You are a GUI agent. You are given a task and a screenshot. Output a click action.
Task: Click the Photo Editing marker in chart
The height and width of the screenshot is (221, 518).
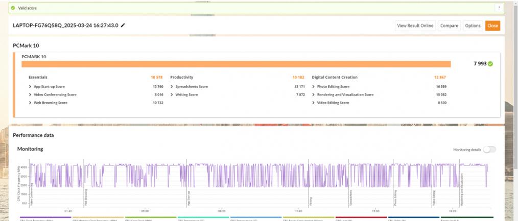point(395,198)
